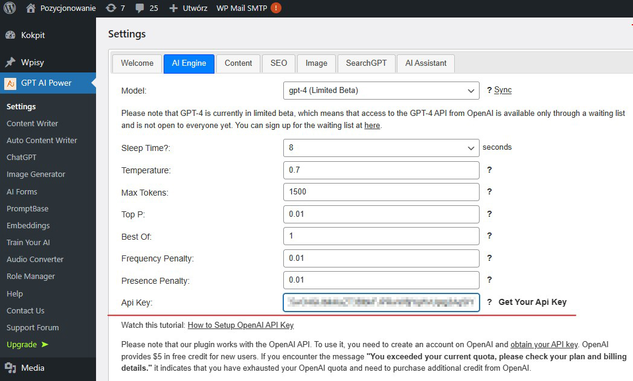The image size is (633, 381).
Task: Open Embeddings in the sidebar
Action: pos(28,226)
